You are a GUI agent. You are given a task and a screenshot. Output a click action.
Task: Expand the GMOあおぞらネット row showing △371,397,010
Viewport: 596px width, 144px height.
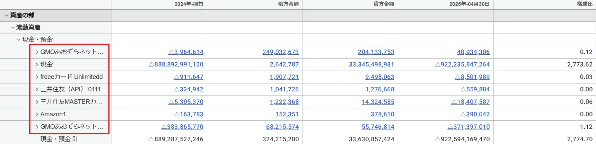pos(37,127)
